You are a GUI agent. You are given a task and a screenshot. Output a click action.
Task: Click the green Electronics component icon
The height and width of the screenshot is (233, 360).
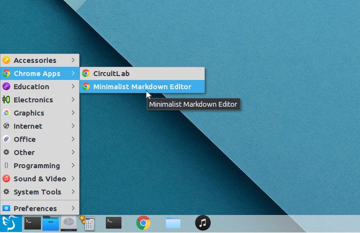[x=6, y=99]
